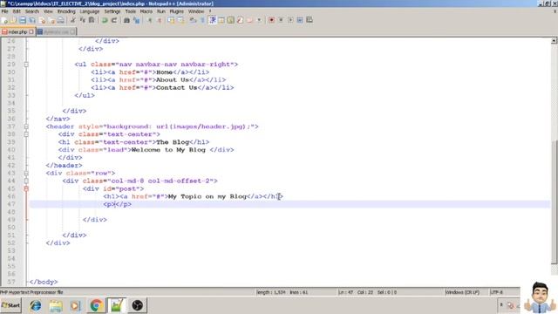Save the current file via toolbar

[23, 20]
